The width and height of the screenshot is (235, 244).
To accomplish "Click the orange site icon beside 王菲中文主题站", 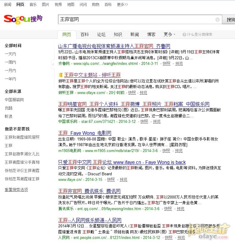I will coord(60,75).
